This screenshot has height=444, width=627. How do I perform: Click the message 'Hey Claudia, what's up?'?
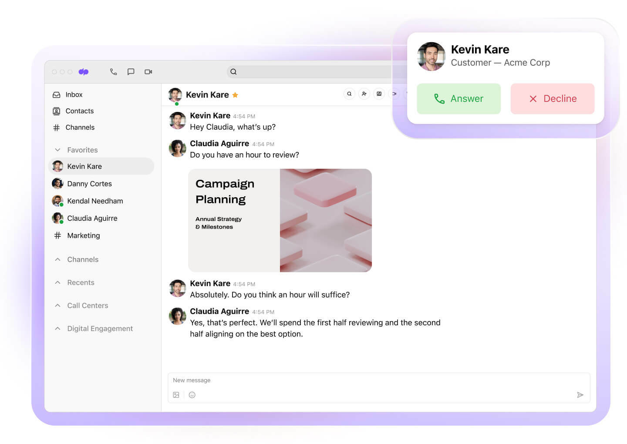click(x=233, y=127)
